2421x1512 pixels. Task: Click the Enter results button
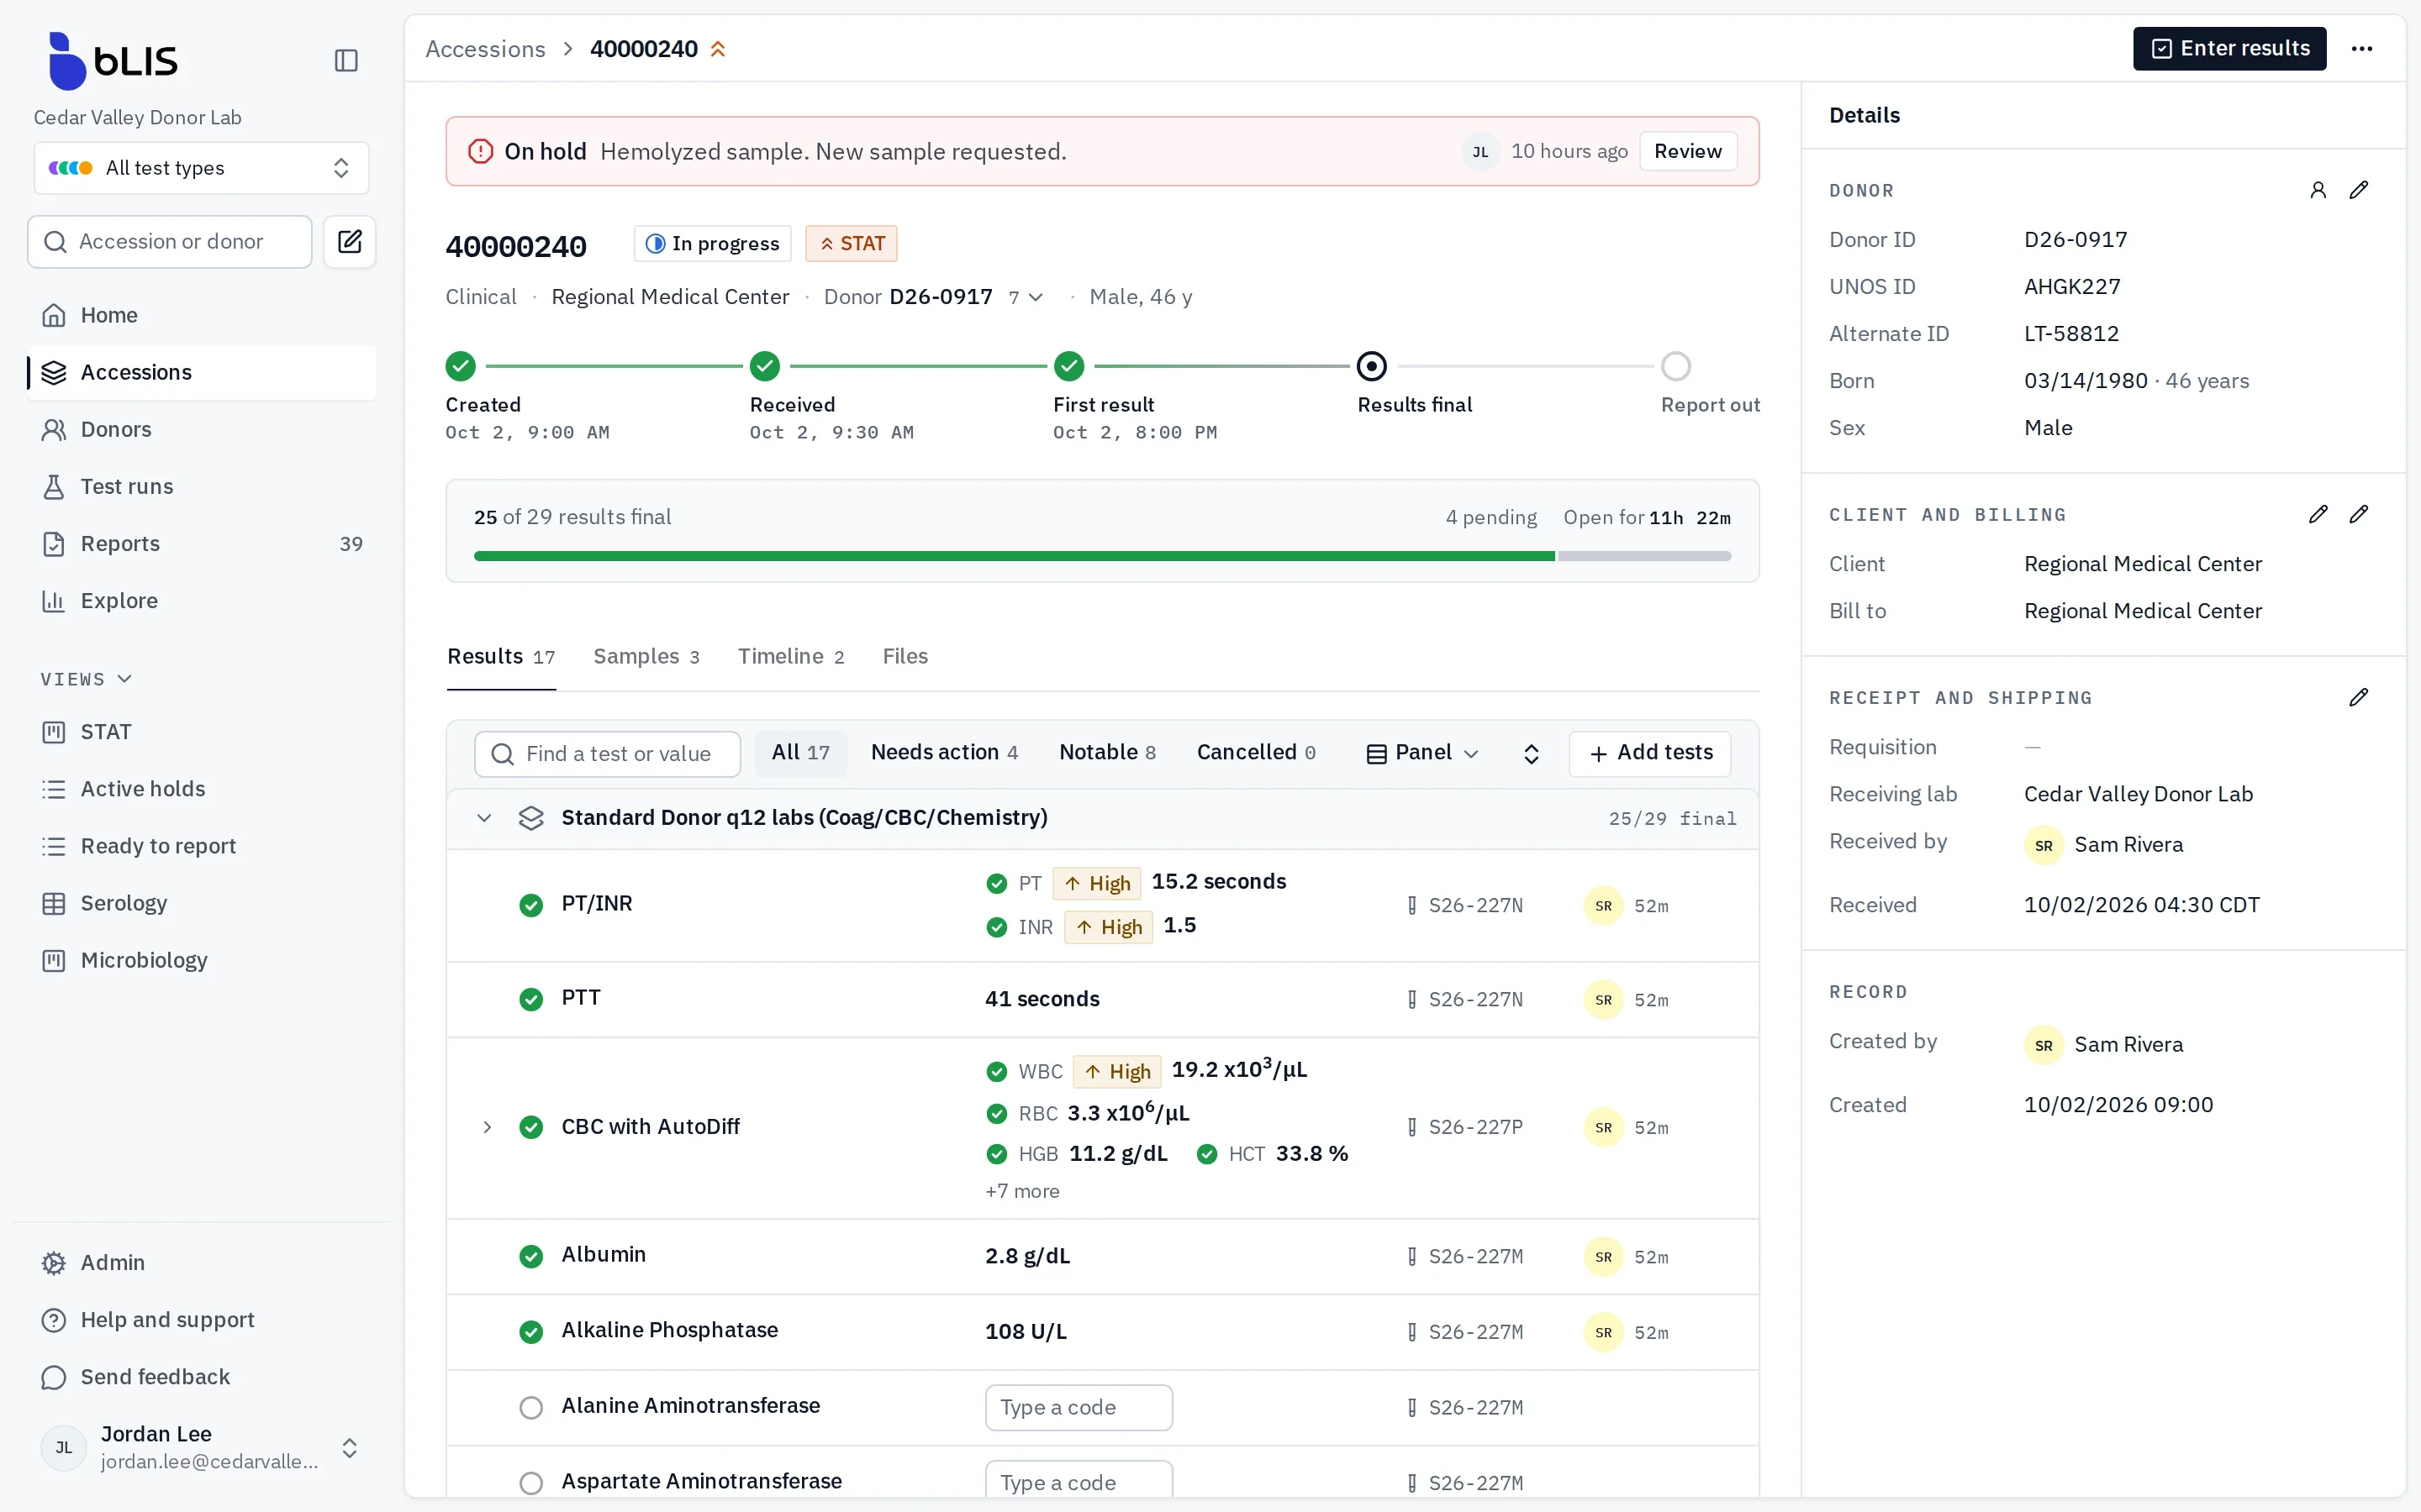2229,49
